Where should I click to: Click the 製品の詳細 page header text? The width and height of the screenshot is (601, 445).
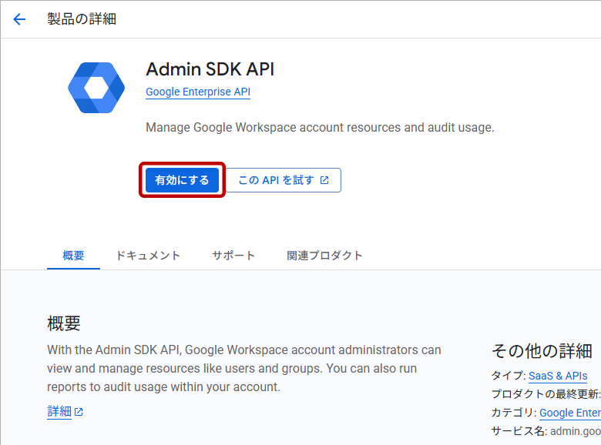pos(82,19)
